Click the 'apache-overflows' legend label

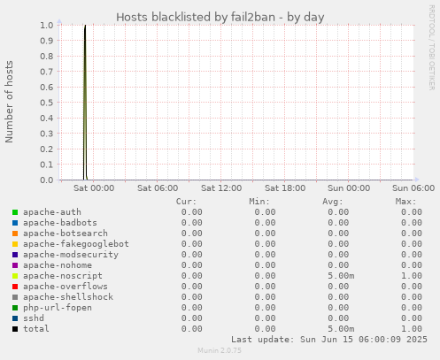point(66,287)
